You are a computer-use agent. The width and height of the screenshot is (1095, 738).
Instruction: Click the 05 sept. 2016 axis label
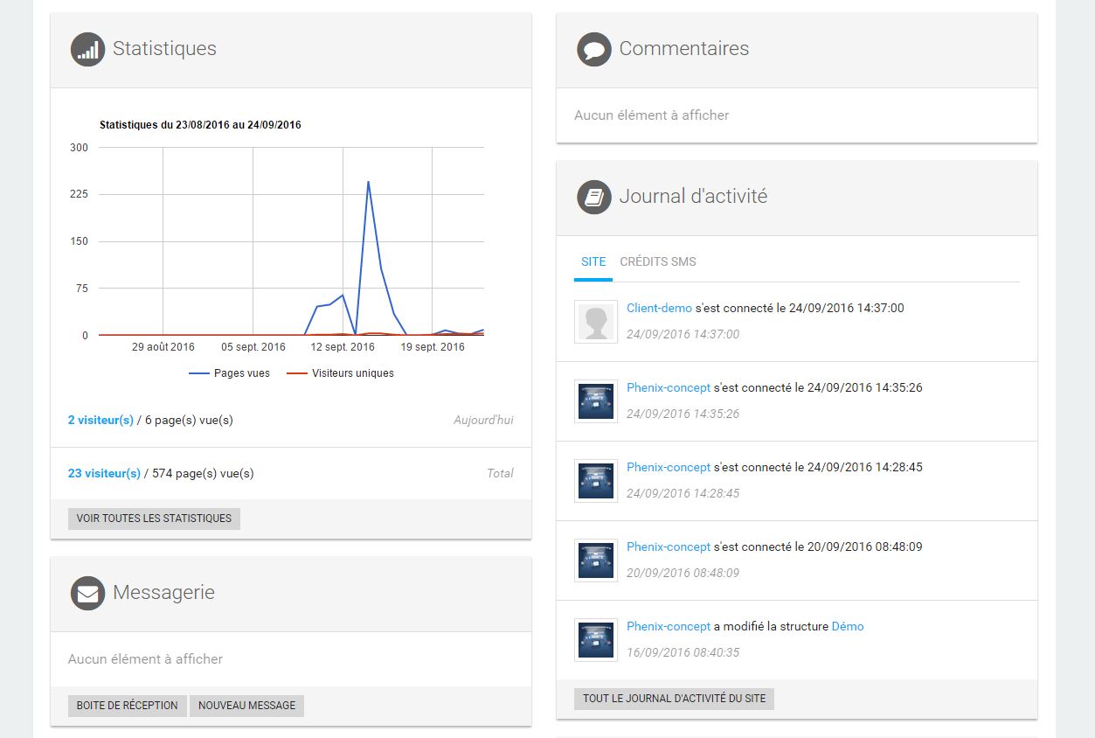click(x=253, y=347)
